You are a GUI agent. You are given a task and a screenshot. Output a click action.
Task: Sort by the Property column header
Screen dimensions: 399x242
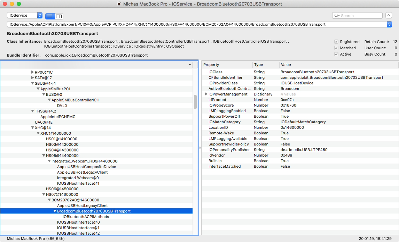227,65
